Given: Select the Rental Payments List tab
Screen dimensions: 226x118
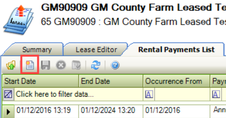Looking at the screenshot, I should [x=176, y=50].
